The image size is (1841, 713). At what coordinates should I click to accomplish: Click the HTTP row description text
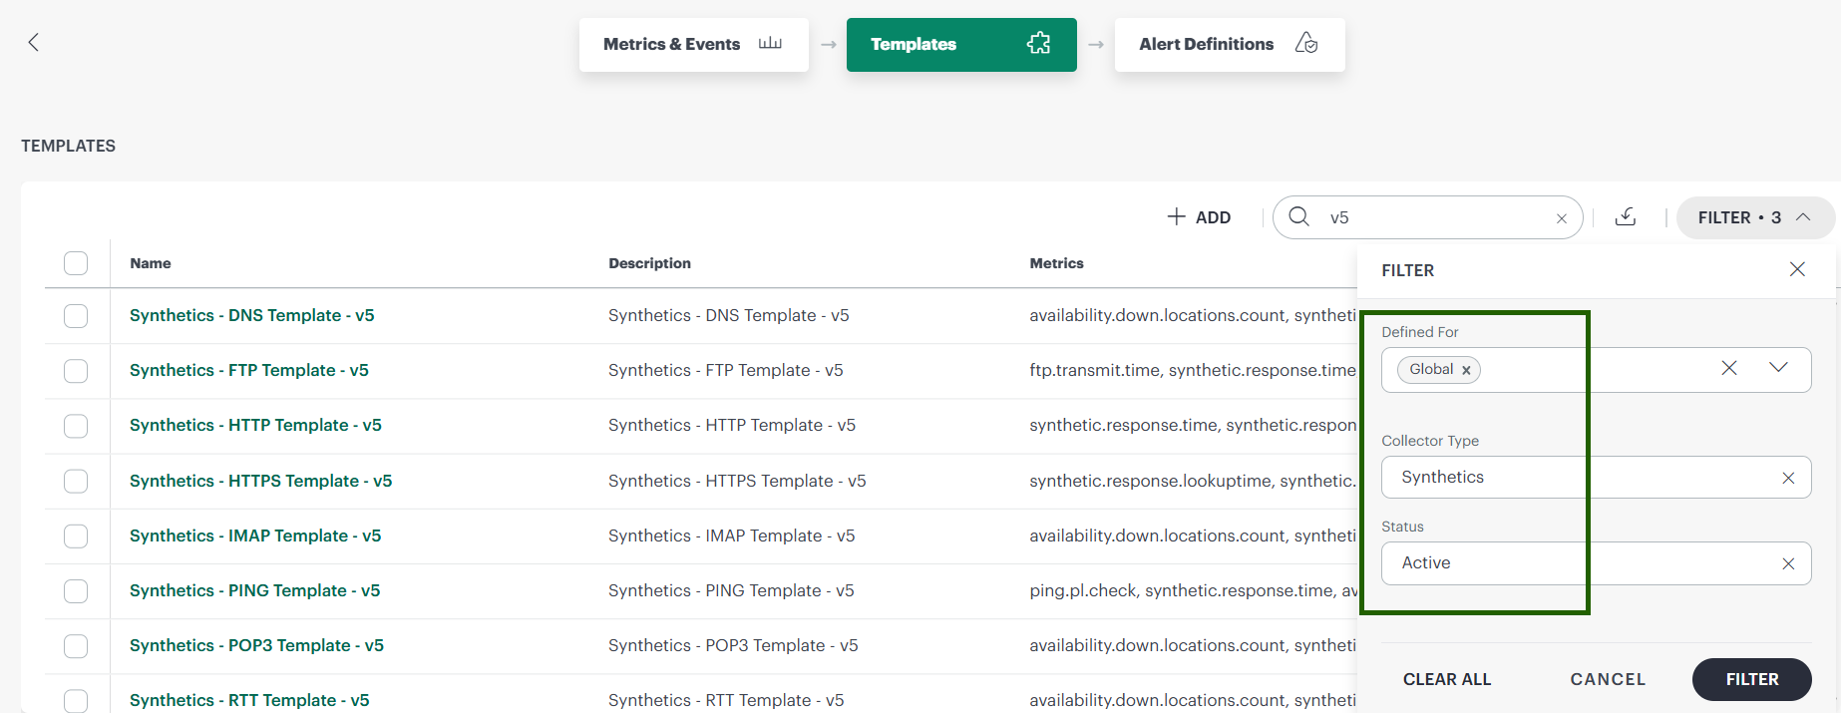[732, 425]
